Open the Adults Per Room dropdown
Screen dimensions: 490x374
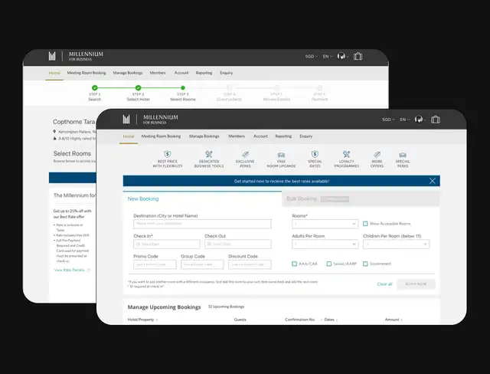pos(325,244)
